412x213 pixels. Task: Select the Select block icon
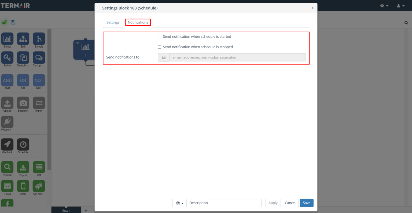click(7, 39)
